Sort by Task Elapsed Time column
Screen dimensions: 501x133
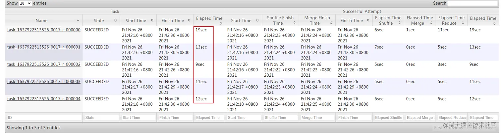tap(209, 20)
